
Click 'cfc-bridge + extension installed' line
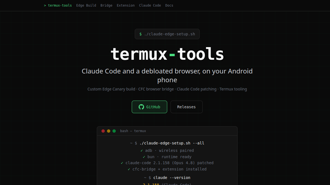click(167, 169)
